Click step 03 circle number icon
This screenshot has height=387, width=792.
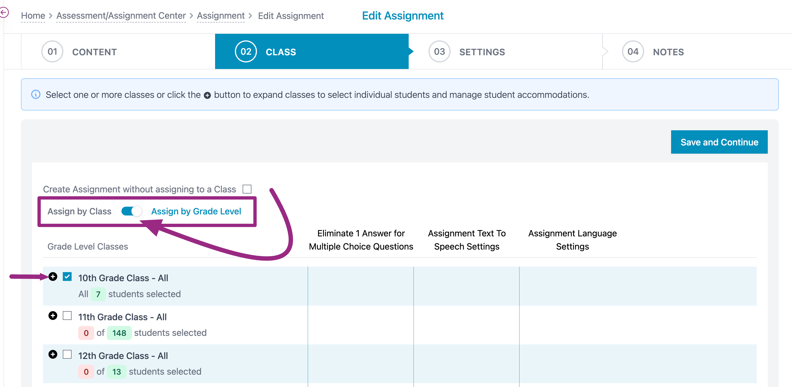(x=439, y=52)
